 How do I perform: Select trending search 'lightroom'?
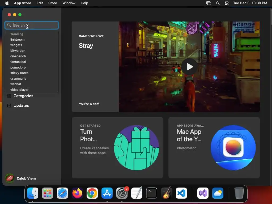click(17, 40)
